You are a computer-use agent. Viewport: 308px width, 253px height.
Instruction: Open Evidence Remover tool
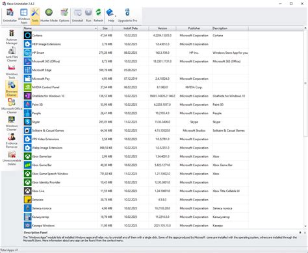(12, 141)
